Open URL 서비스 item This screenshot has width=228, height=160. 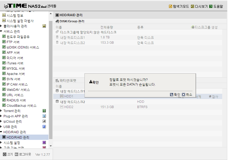coord(13,95)
